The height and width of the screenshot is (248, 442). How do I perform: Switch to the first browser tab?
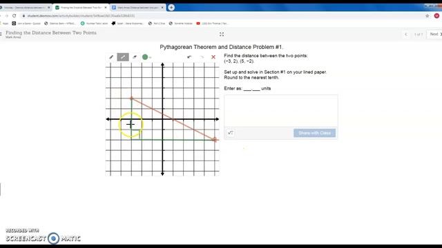[25, 8]
